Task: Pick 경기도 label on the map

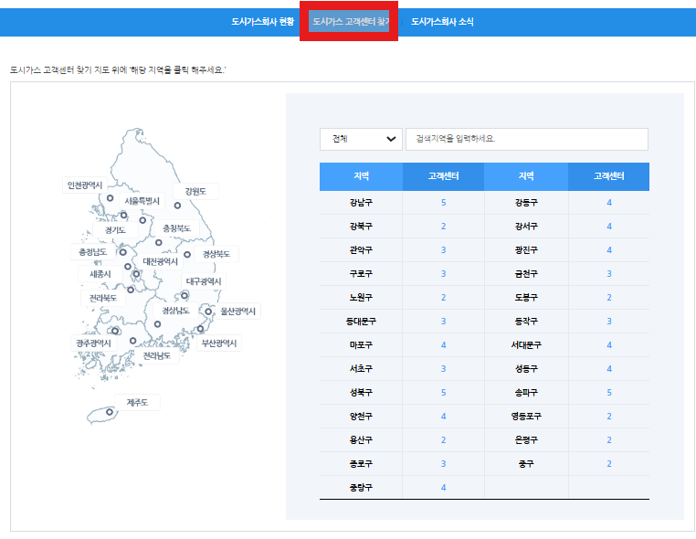Action: [x=115, y=230]
